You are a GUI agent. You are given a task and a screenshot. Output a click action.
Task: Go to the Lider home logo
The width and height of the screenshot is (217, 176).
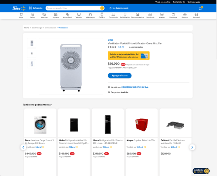click(x=19, y=8)
